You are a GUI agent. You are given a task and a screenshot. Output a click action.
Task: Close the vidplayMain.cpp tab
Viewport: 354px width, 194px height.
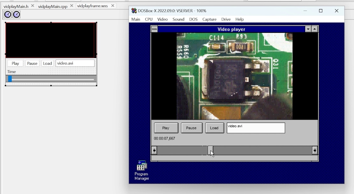click(72, 6)
